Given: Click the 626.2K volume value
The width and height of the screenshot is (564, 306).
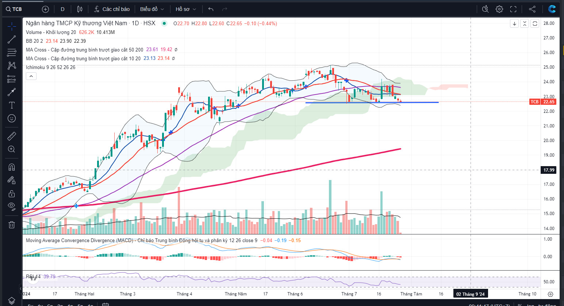Looking at the screenshot, I should (x=87, y=32).
